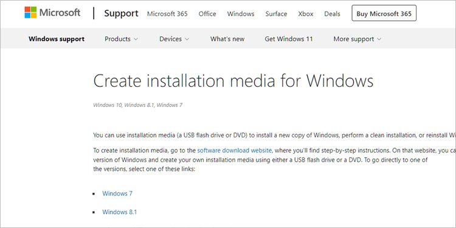Viewport: 456px width, 228px height.
Task: Open the Windows navigation item
Action: (x=241, y=13)
